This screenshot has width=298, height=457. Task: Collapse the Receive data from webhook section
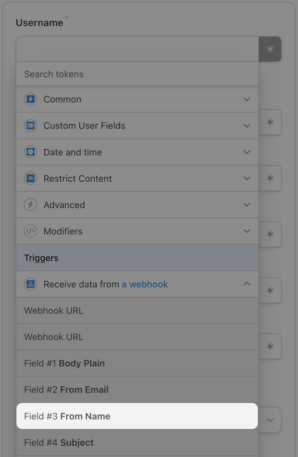247,284
